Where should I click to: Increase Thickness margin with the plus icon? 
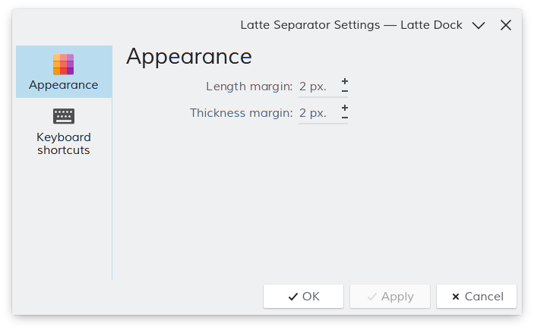(345, 108)
